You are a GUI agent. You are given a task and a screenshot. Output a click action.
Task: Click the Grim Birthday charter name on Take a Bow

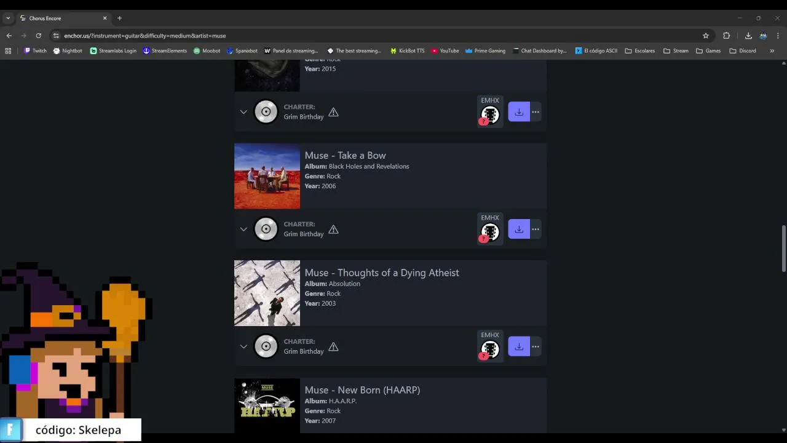click(304, 234)
